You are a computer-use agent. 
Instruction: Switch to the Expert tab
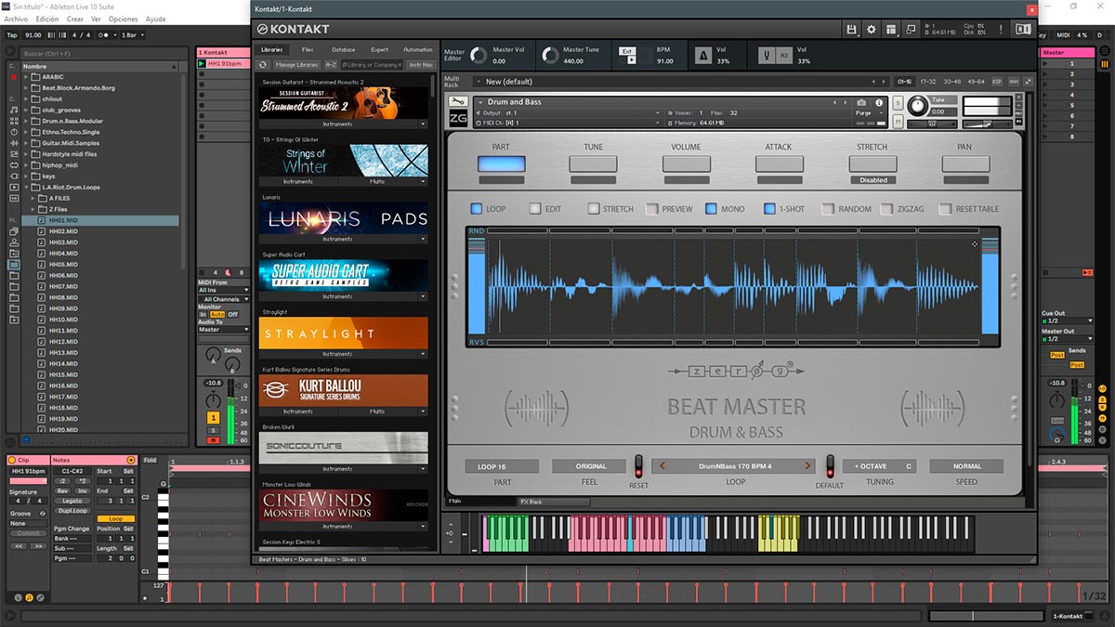tap(379, 49)
